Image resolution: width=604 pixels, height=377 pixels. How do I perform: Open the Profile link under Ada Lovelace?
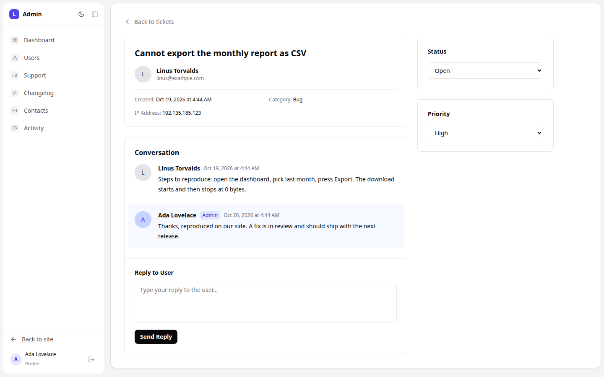tap(32, 364)
